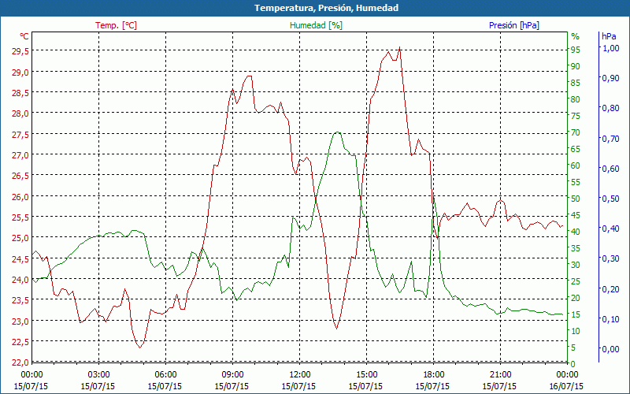Click the 24,5 temperature axis value

coord(20,259)
